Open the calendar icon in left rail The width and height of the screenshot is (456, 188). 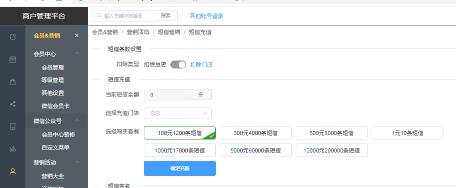click(13, 59)
